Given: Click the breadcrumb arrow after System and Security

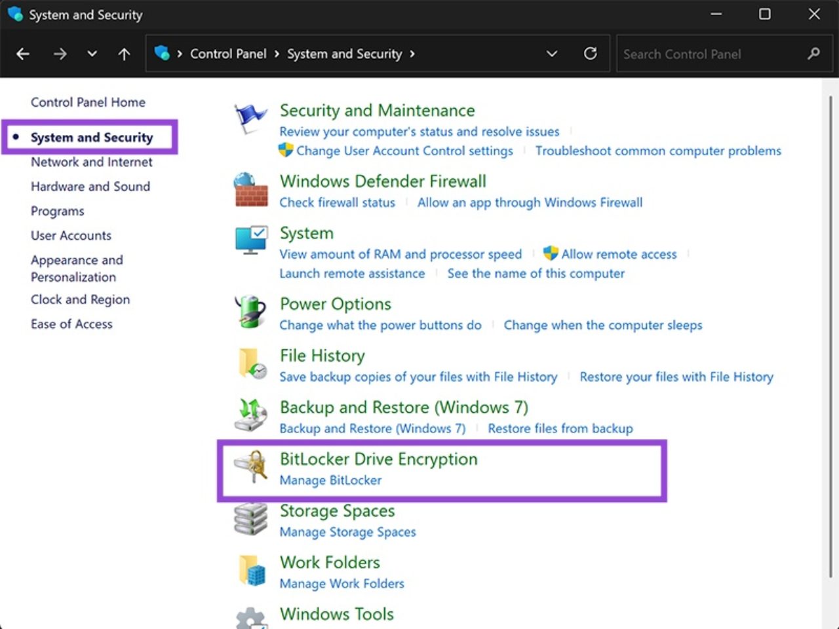Looking at the screenshot, I should 412,54.
